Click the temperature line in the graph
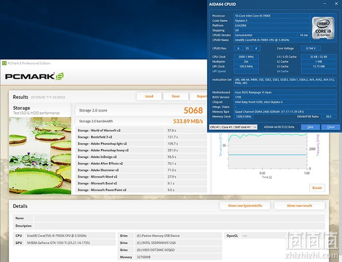The image size is (342, 262). (x=267, y=155)
